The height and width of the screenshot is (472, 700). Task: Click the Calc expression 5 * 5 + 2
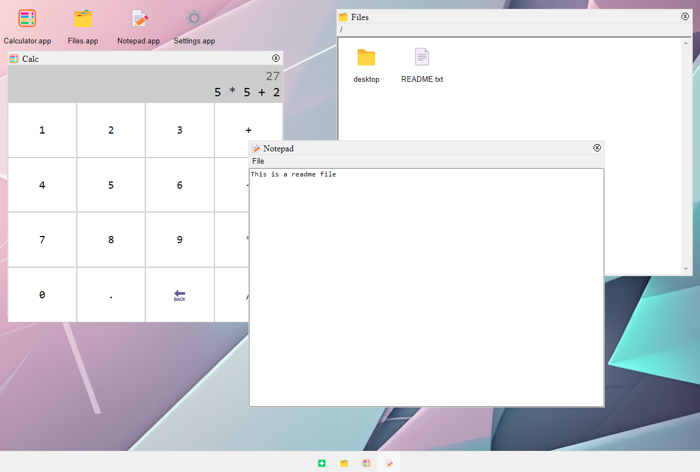click(247, 92)
